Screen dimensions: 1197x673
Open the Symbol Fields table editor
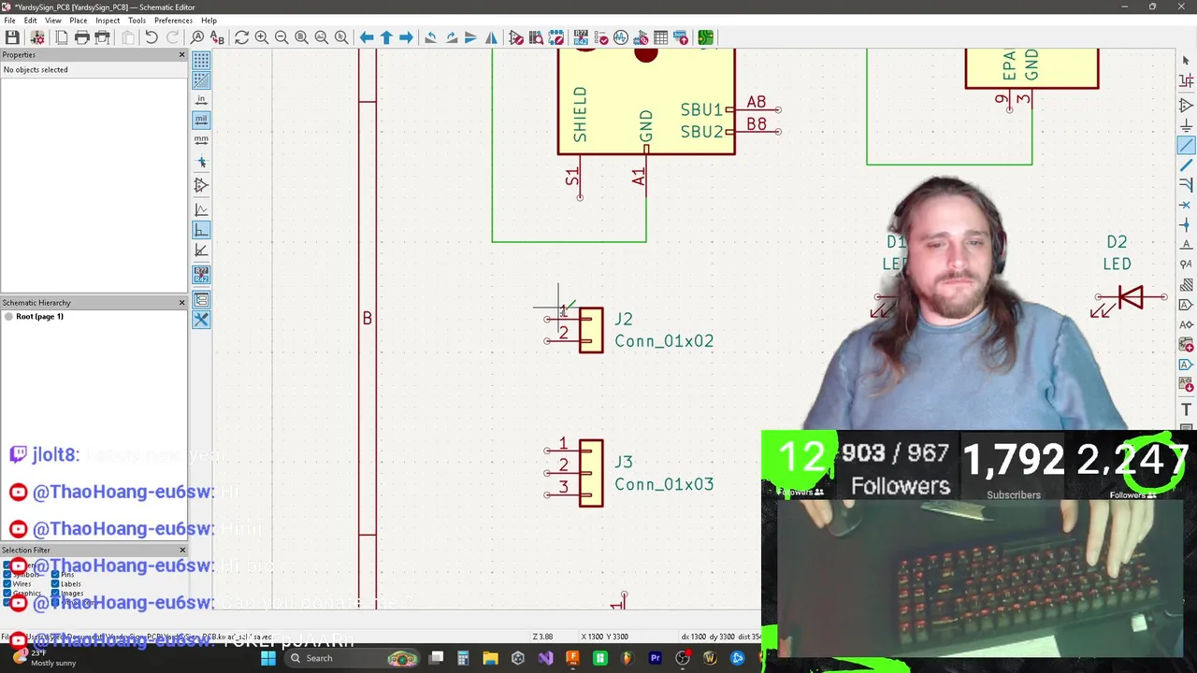pos(661,37)
